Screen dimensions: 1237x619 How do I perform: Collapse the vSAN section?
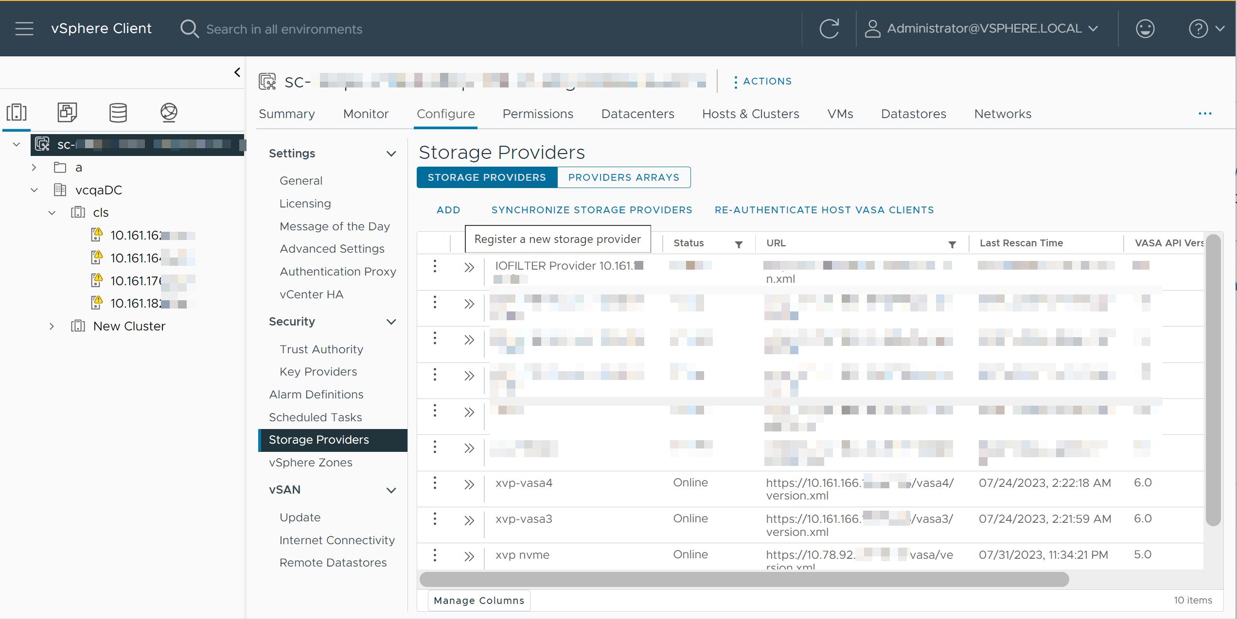click(x=391, y=490)
